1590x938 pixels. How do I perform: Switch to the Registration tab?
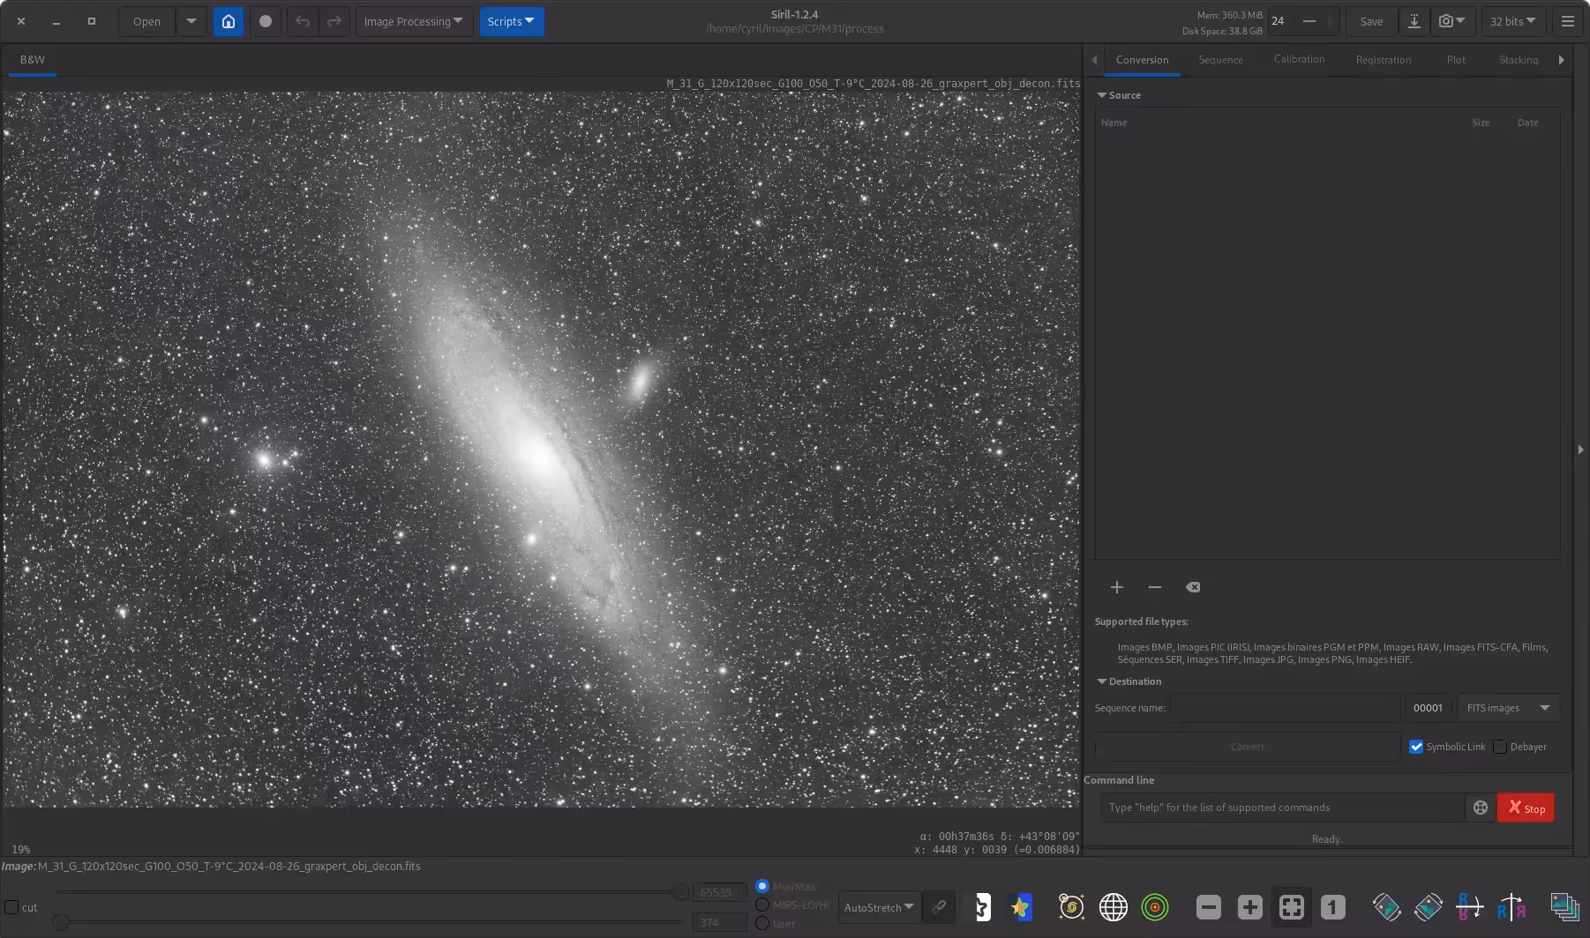coord(1383,60)
